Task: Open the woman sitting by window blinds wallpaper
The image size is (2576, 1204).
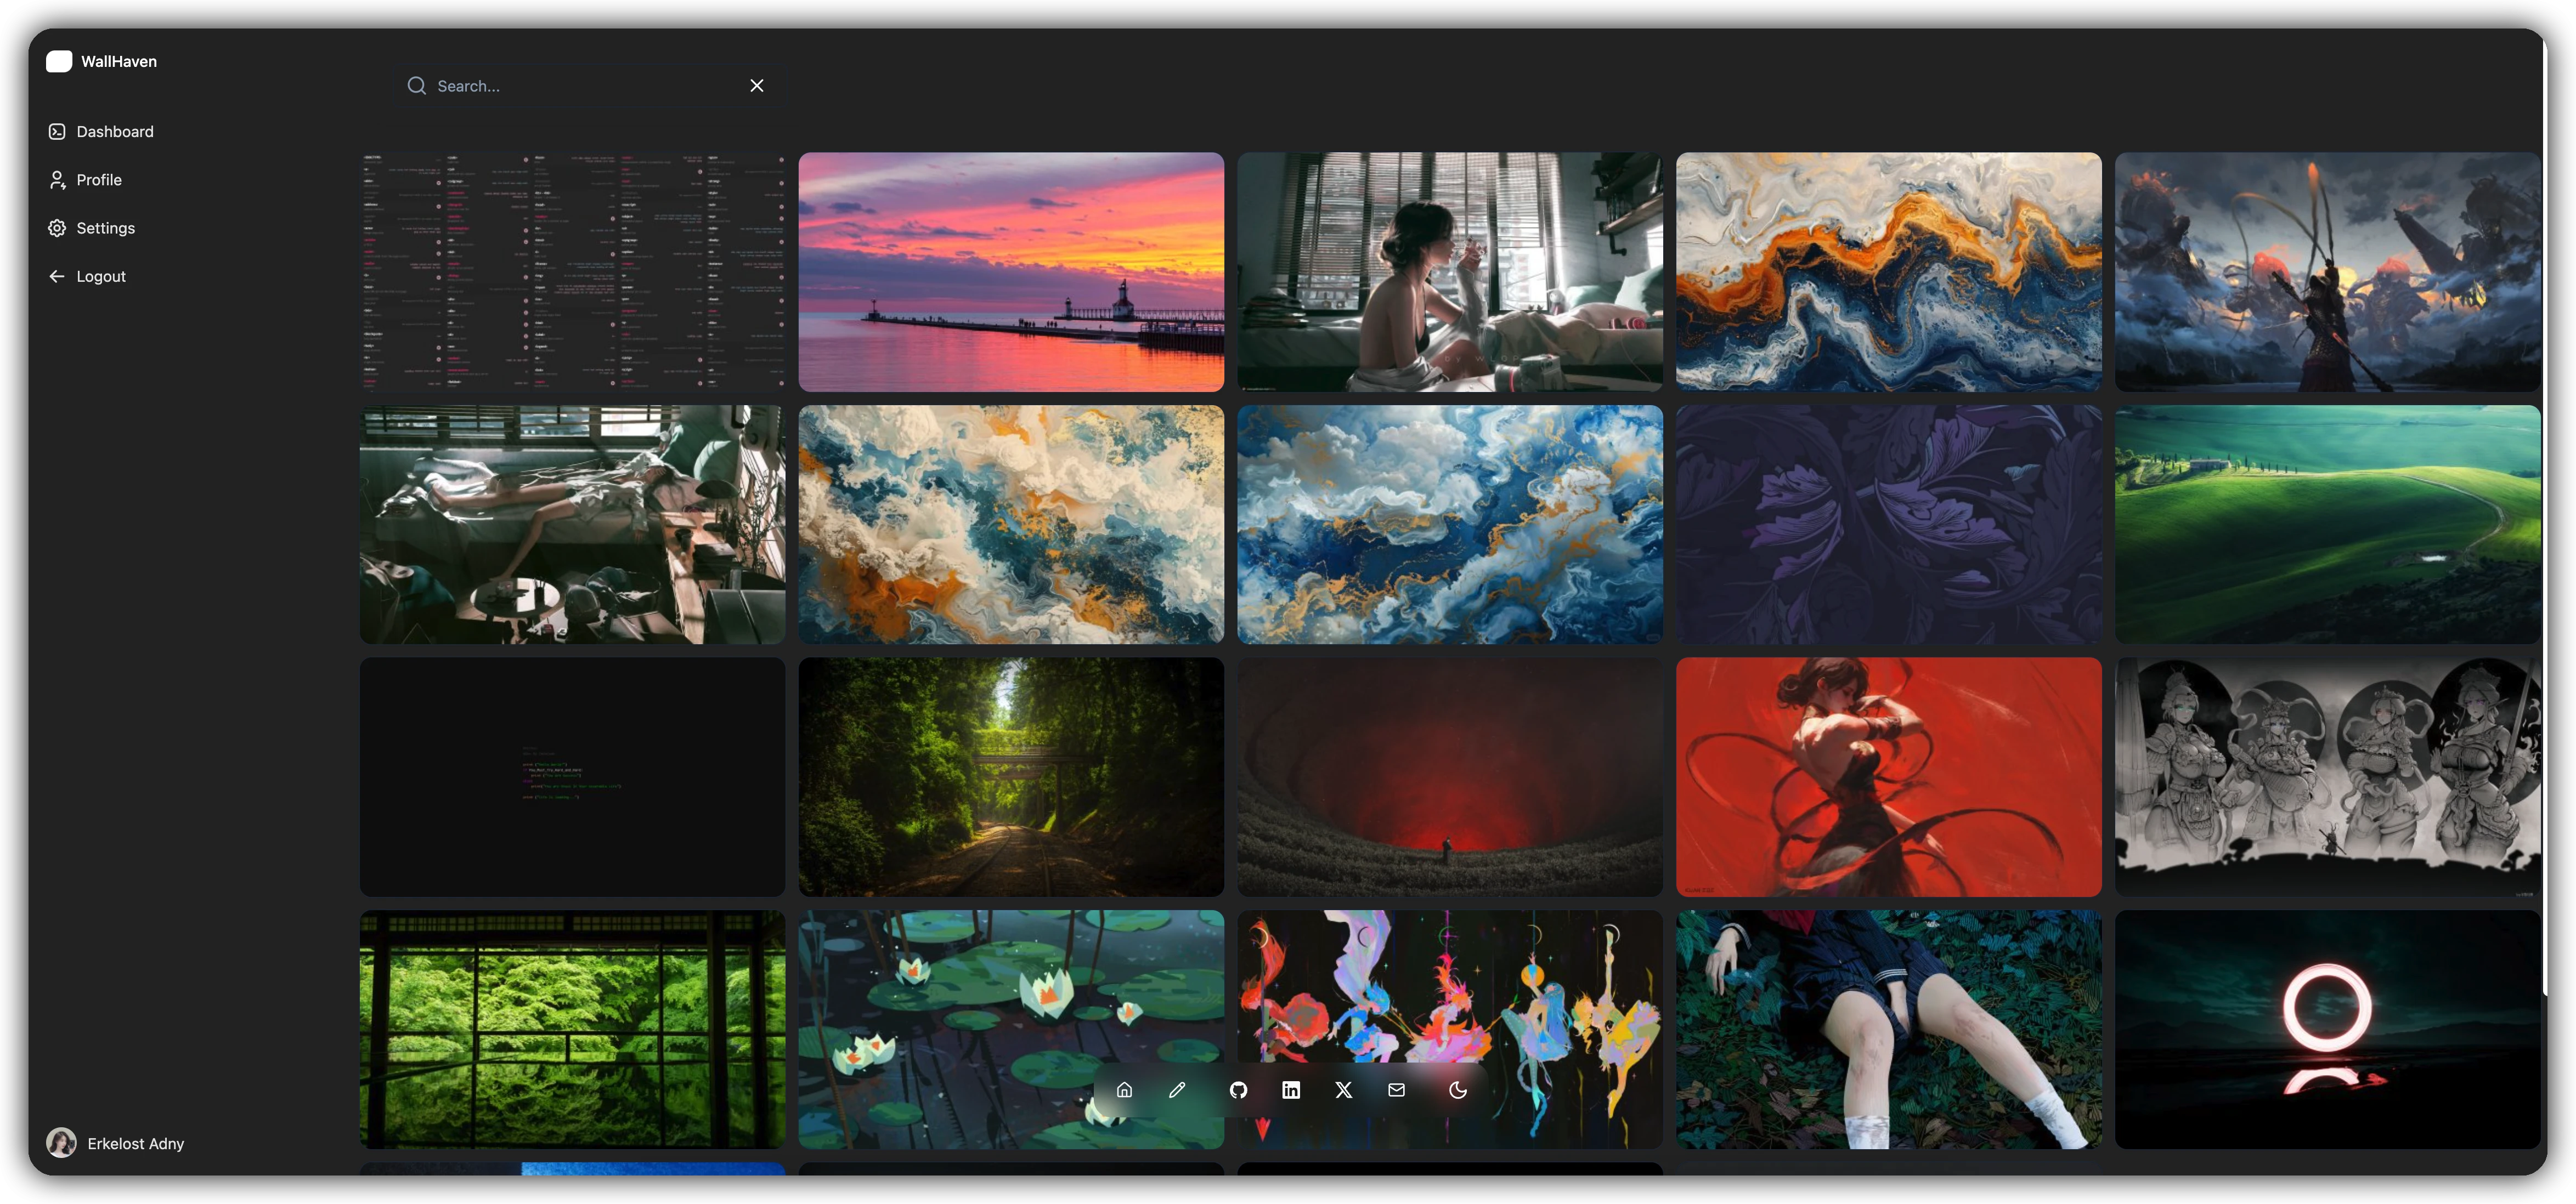Action: 1450,272
